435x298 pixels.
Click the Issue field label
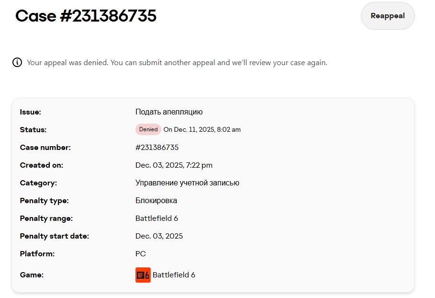31,112
